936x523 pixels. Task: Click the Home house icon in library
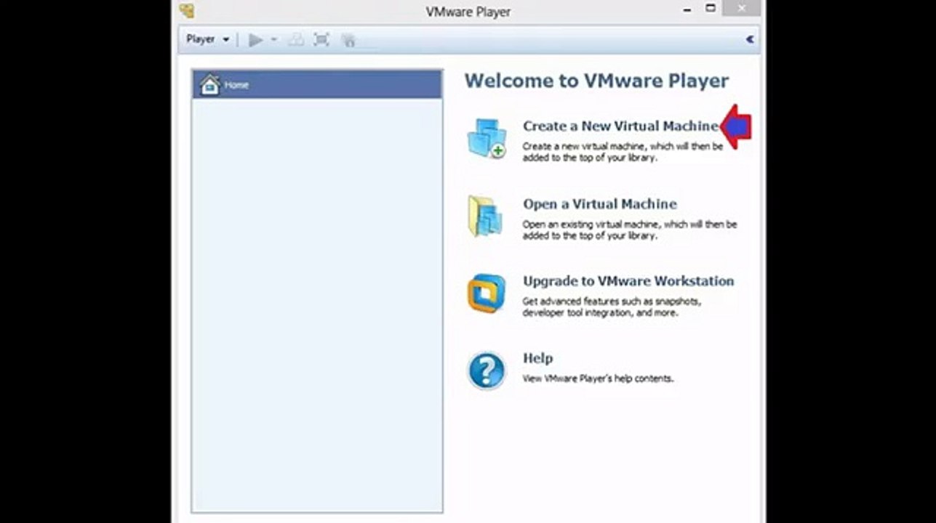209,85
